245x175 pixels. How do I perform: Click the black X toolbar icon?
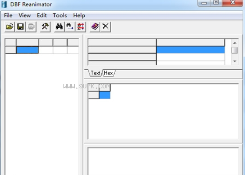click(106, 27)
